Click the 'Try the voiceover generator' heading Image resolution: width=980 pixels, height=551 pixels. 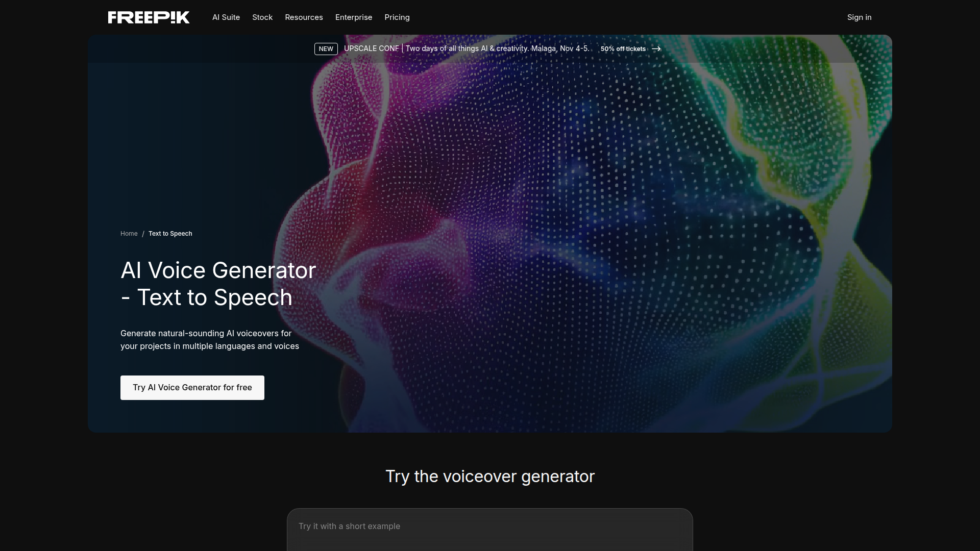pyautogui.click(x=489, y=477)
